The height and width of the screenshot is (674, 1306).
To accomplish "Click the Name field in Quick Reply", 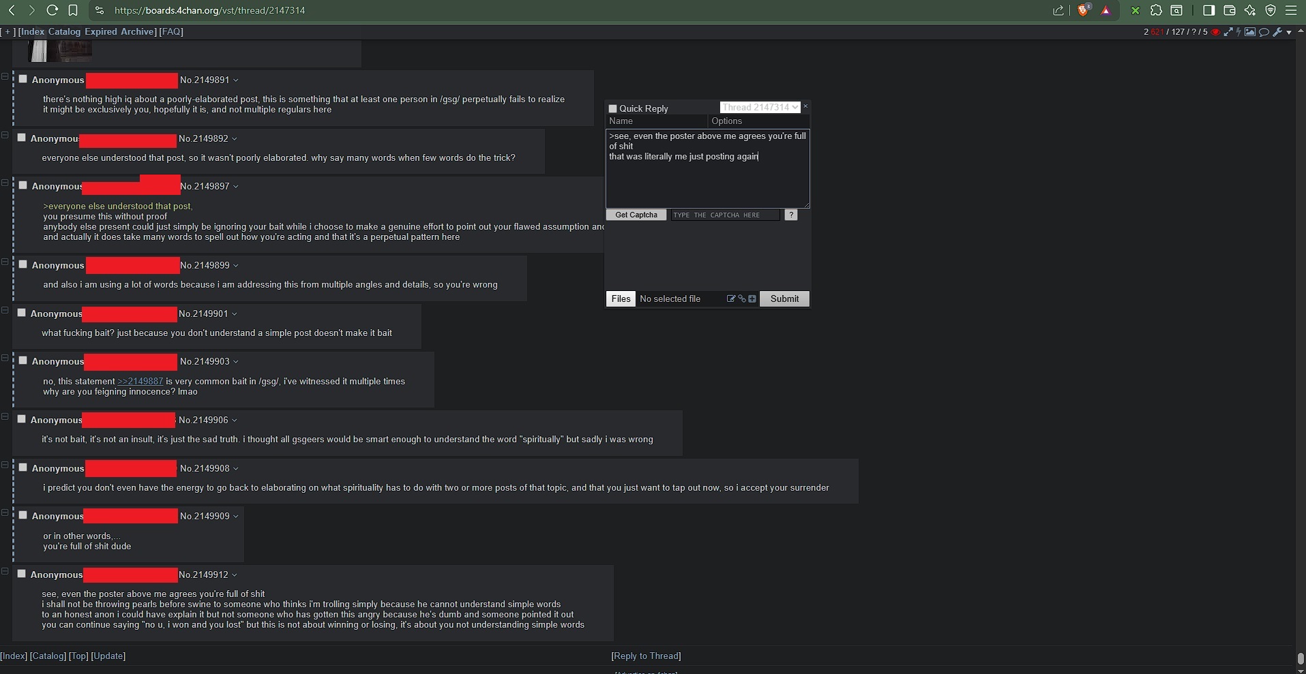I will coord(657,121).
